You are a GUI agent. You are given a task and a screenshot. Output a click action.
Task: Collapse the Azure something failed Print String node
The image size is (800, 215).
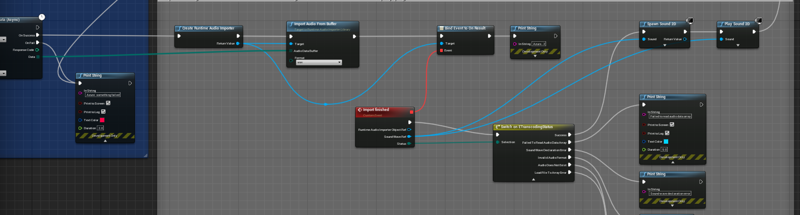105,141
